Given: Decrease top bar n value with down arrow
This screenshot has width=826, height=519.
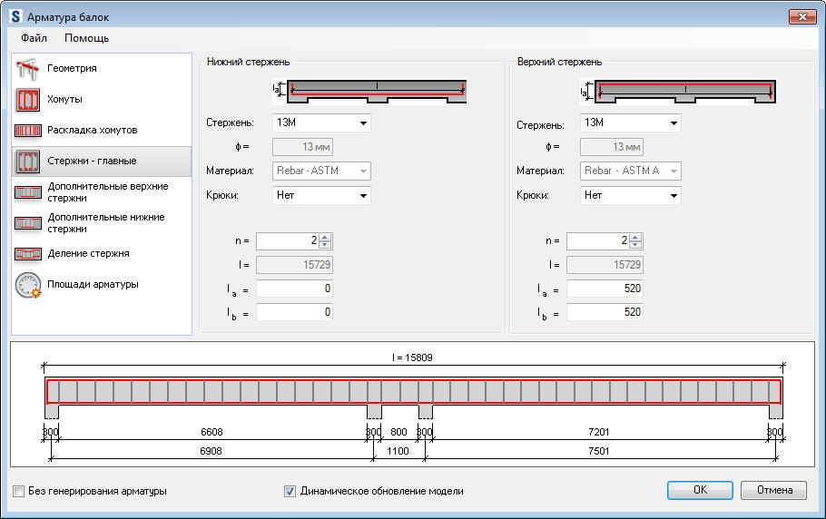Looking at the screenshot, I should [635, 245].
